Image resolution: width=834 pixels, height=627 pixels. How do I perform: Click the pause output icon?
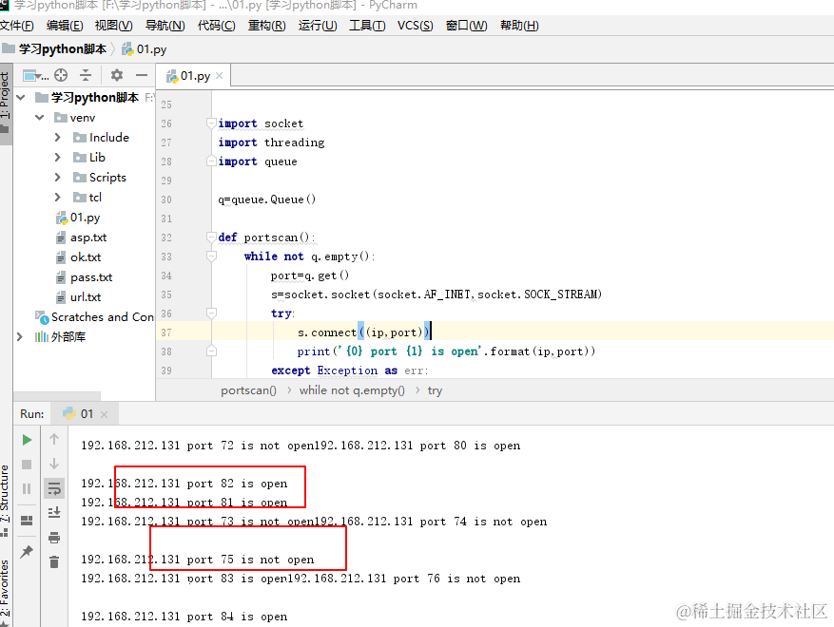click(x=27, y=489)
